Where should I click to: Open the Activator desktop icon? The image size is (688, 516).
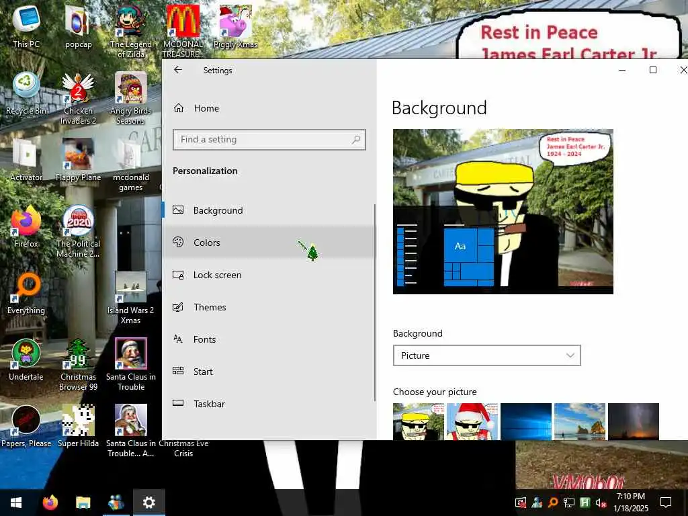pos(26,160)
